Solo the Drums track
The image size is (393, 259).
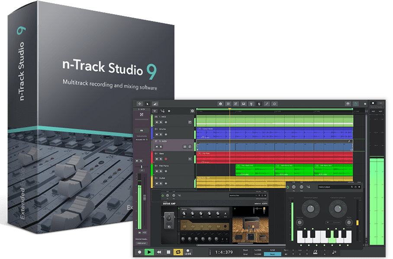[x=161, y=135]
